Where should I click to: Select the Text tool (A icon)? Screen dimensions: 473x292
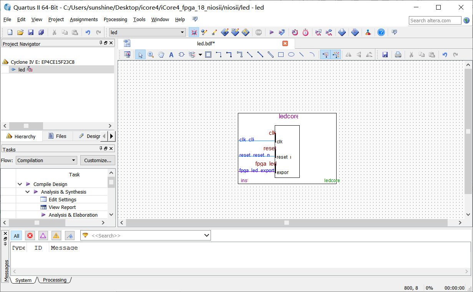[x=171, y=55]
